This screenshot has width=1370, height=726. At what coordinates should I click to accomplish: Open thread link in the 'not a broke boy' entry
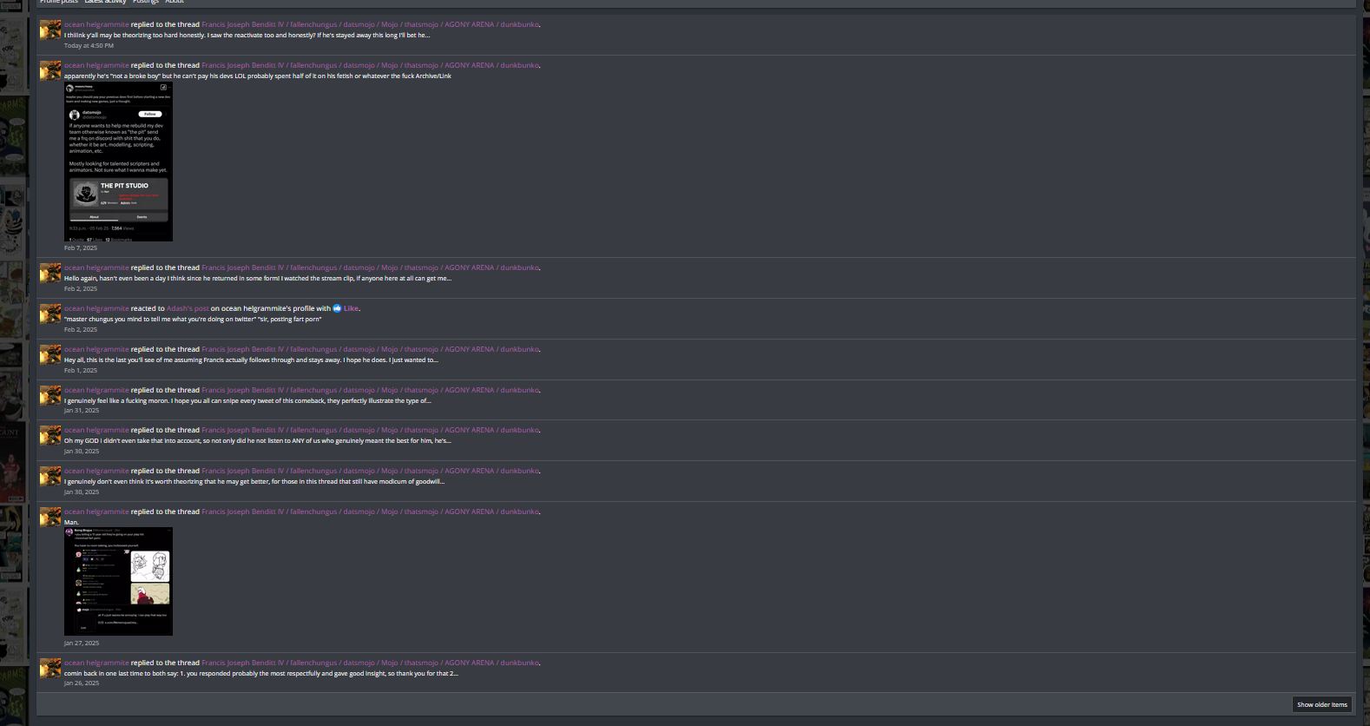point(370,65)
